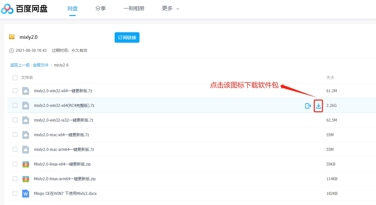Click the download icon for RC4完整版 file
Image resolution: width=376 pixels, height=205 pixels.
coord(319,106)
